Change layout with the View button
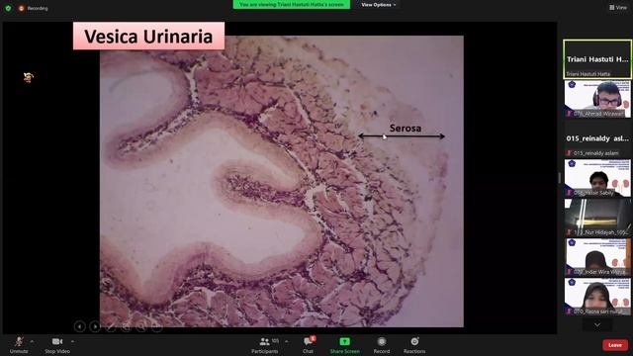 pyautogui.click(x=618, y=7)
